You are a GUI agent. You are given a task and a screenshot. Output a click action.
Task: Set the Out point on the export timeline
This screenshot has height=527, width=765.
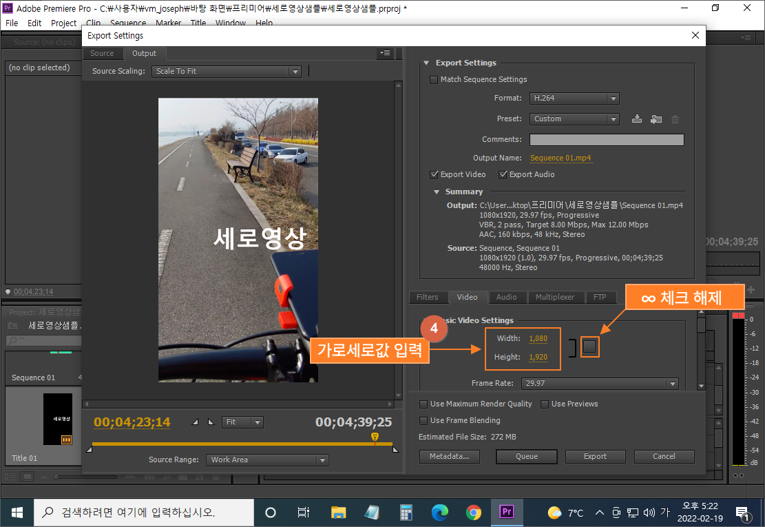[211, 421]
